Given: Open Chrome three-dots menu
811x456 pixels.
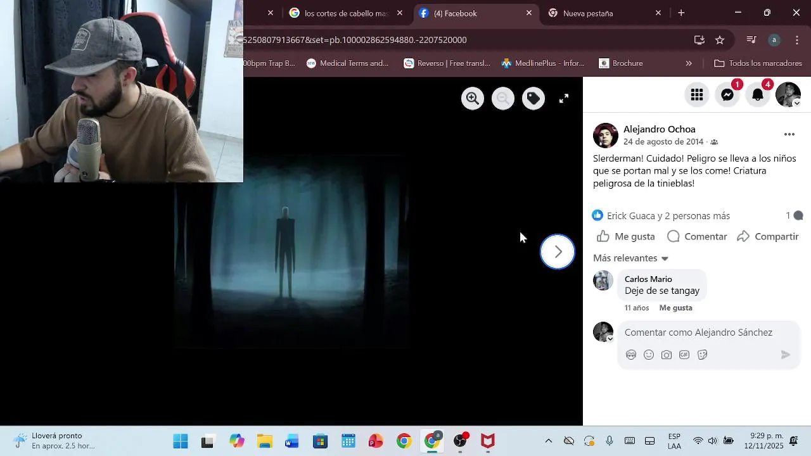Looking at the screenshot, I should [797, 40].
